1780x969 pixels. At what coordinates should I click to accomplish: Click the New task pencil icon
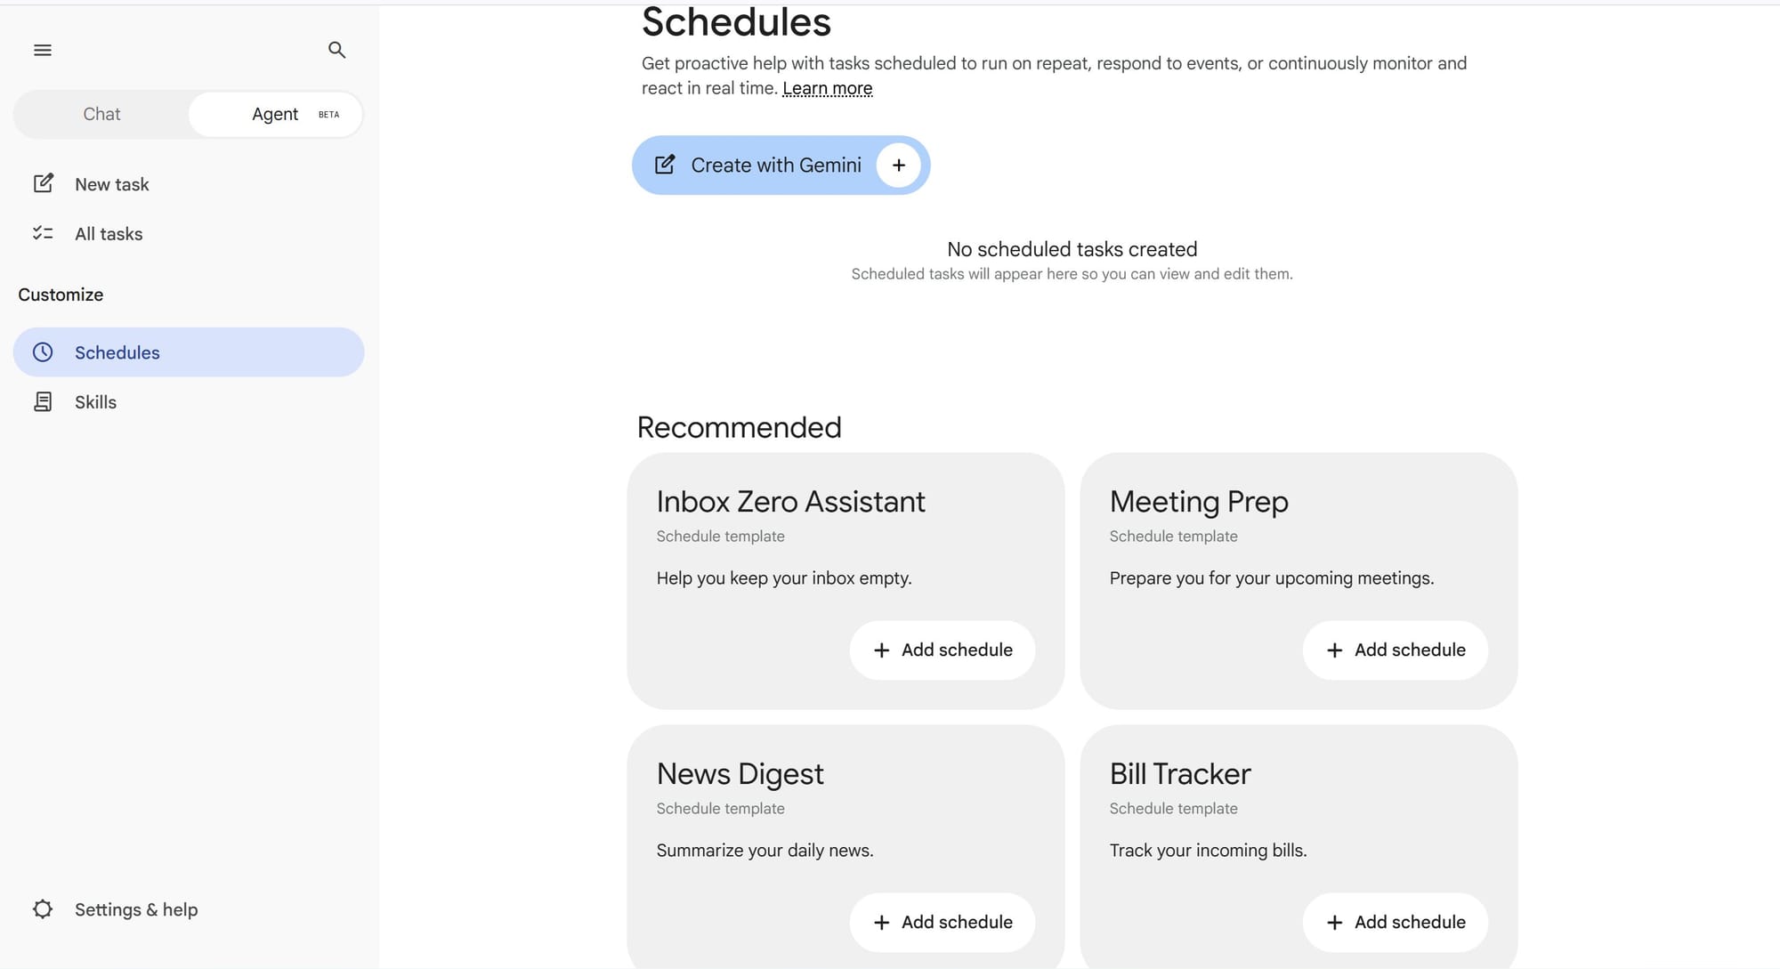43,183
